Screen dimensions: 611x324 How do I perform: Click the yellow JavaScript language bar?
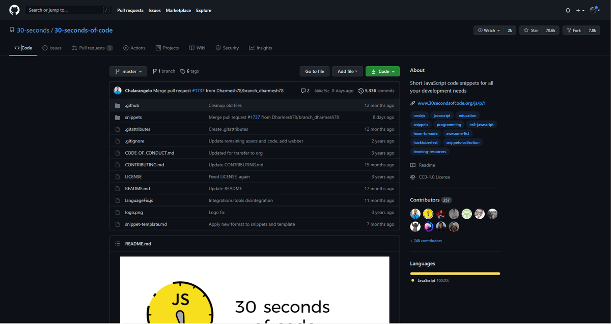point(455,274)
